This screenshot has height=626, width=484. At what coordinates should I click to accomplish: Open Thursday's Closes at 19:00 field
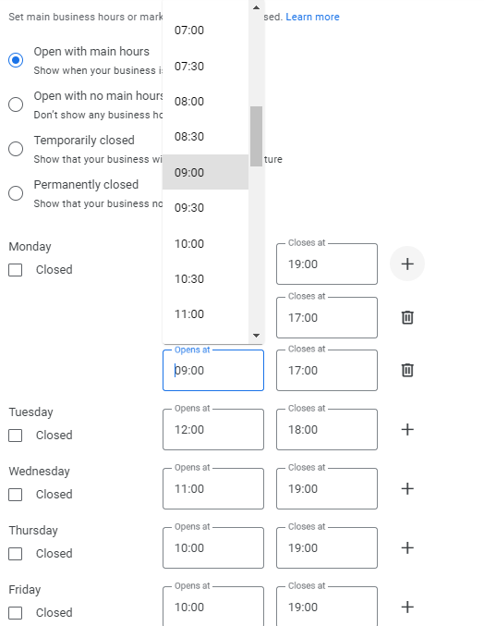click(327, 547)
